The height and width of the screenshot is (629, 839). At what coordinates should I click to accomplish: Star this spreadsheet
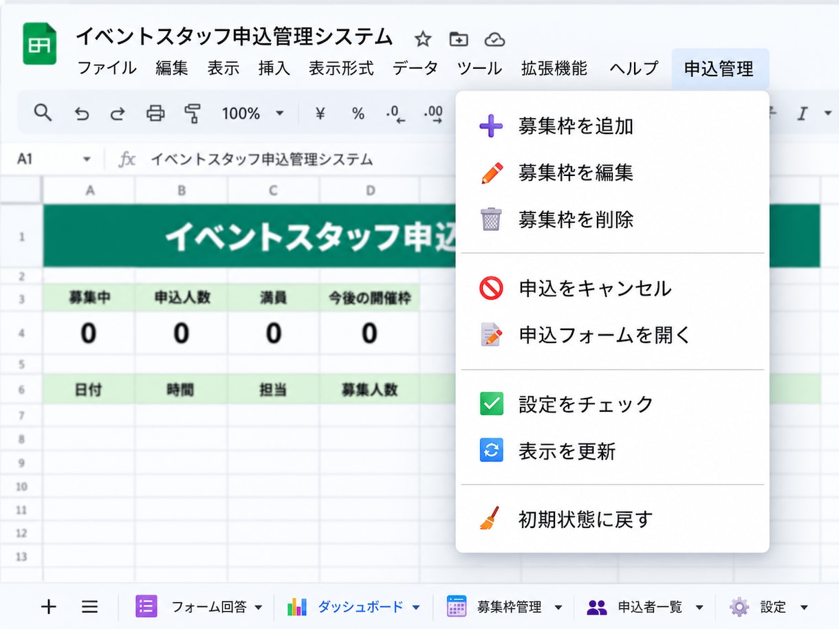click(x=423, y=39)
